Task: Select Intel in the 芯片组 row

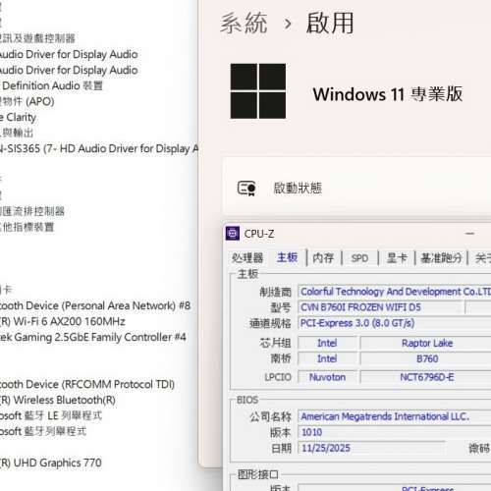Action: click(x=327, y=343)
